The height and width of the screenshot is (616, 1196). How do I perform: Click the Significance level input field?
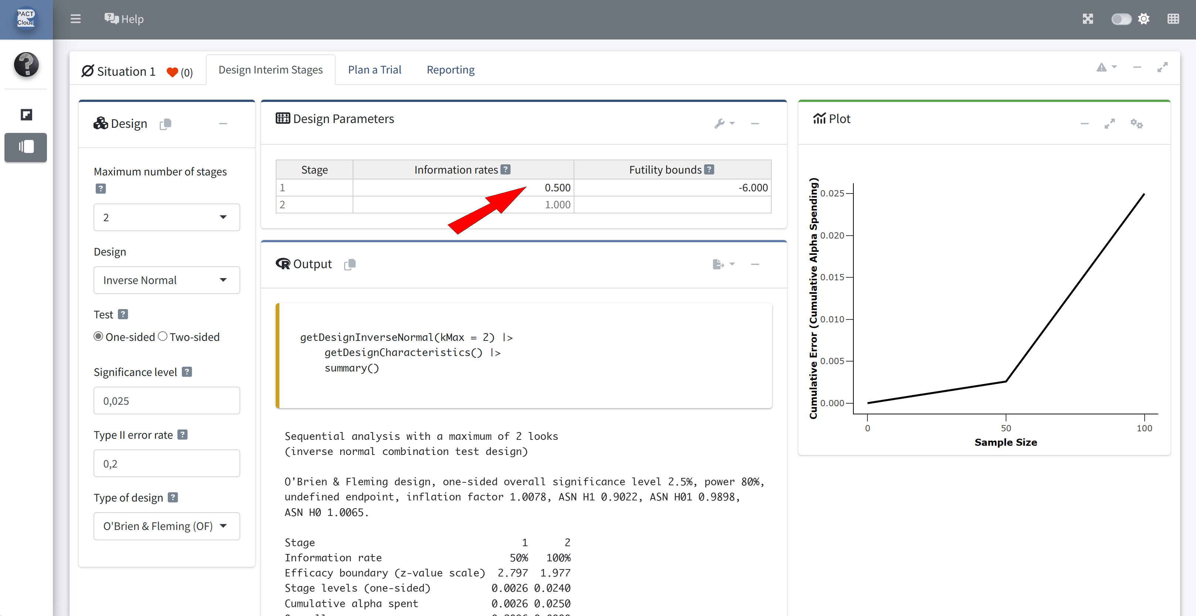click(x=167, y=400)
